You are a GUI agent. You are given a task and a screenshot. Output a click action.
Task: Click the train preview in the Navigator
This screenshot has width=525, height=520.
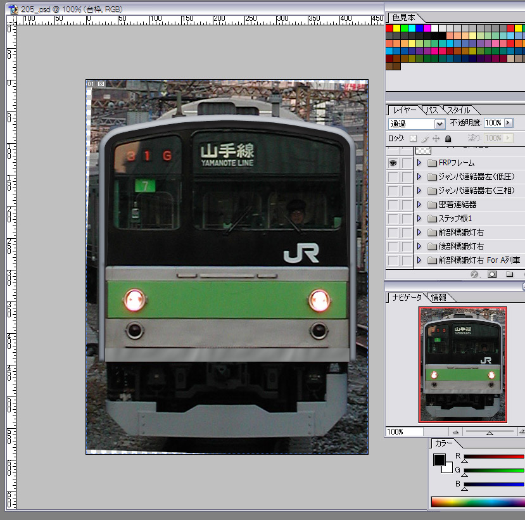click(x=463, y=365)
